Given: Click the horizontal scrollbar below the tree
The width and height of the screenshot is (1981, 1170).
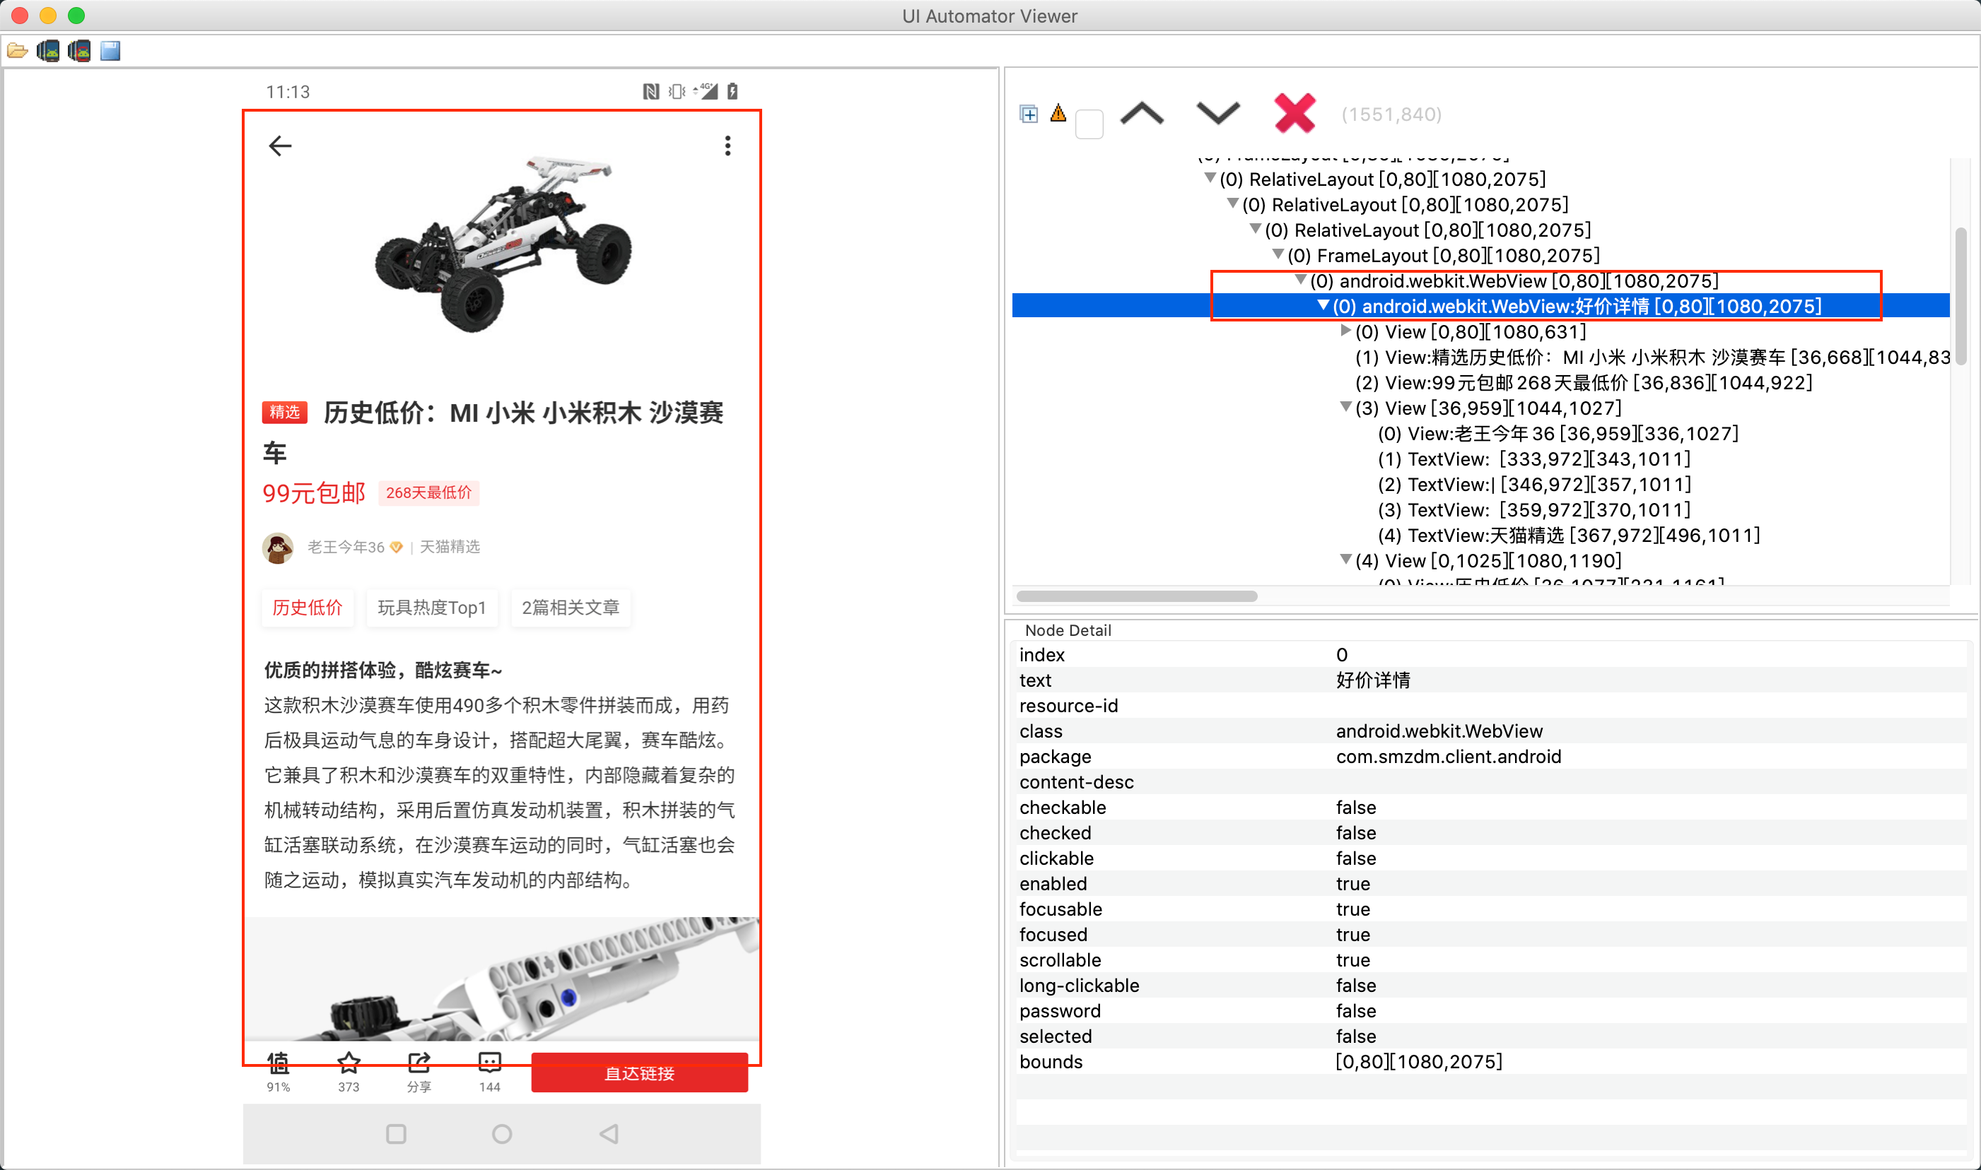Looking at the screenshot, I should pyautogui.click(x=1137, y=596).
